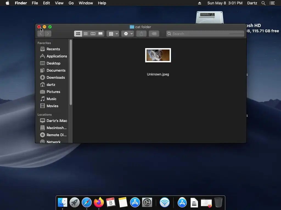The width and height of the screenshot is (281, 210).
Task: Open the Window menu
Action: tap(86, 3)
